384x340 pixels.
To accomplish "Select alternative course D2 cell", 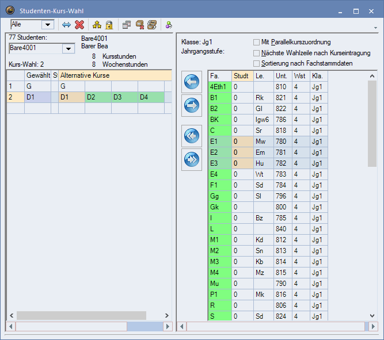I will pos(98,97).
